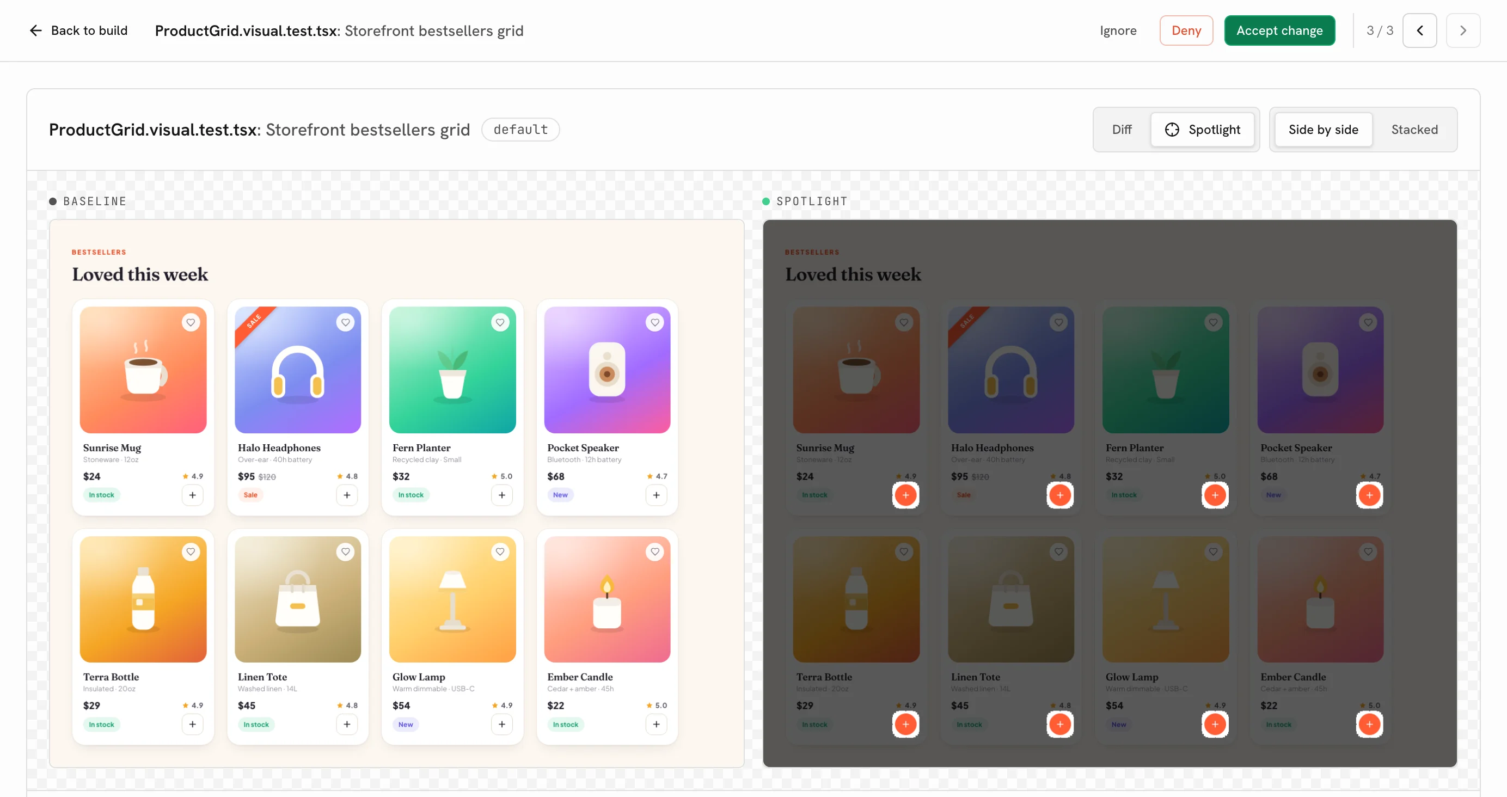Click the header title 'ProductGrid.visual.test.tsx' at top

coord(246,30)
